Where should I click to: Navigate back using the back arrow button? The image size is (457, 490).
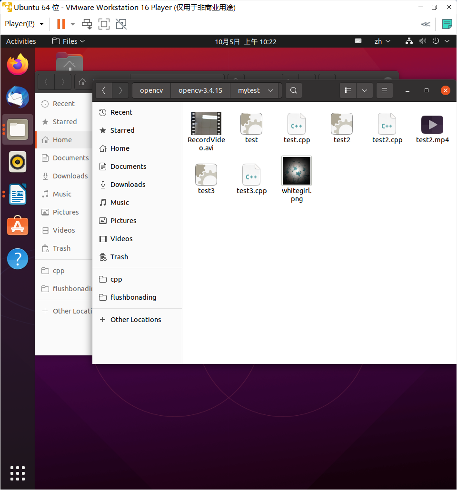pos(104,90)
